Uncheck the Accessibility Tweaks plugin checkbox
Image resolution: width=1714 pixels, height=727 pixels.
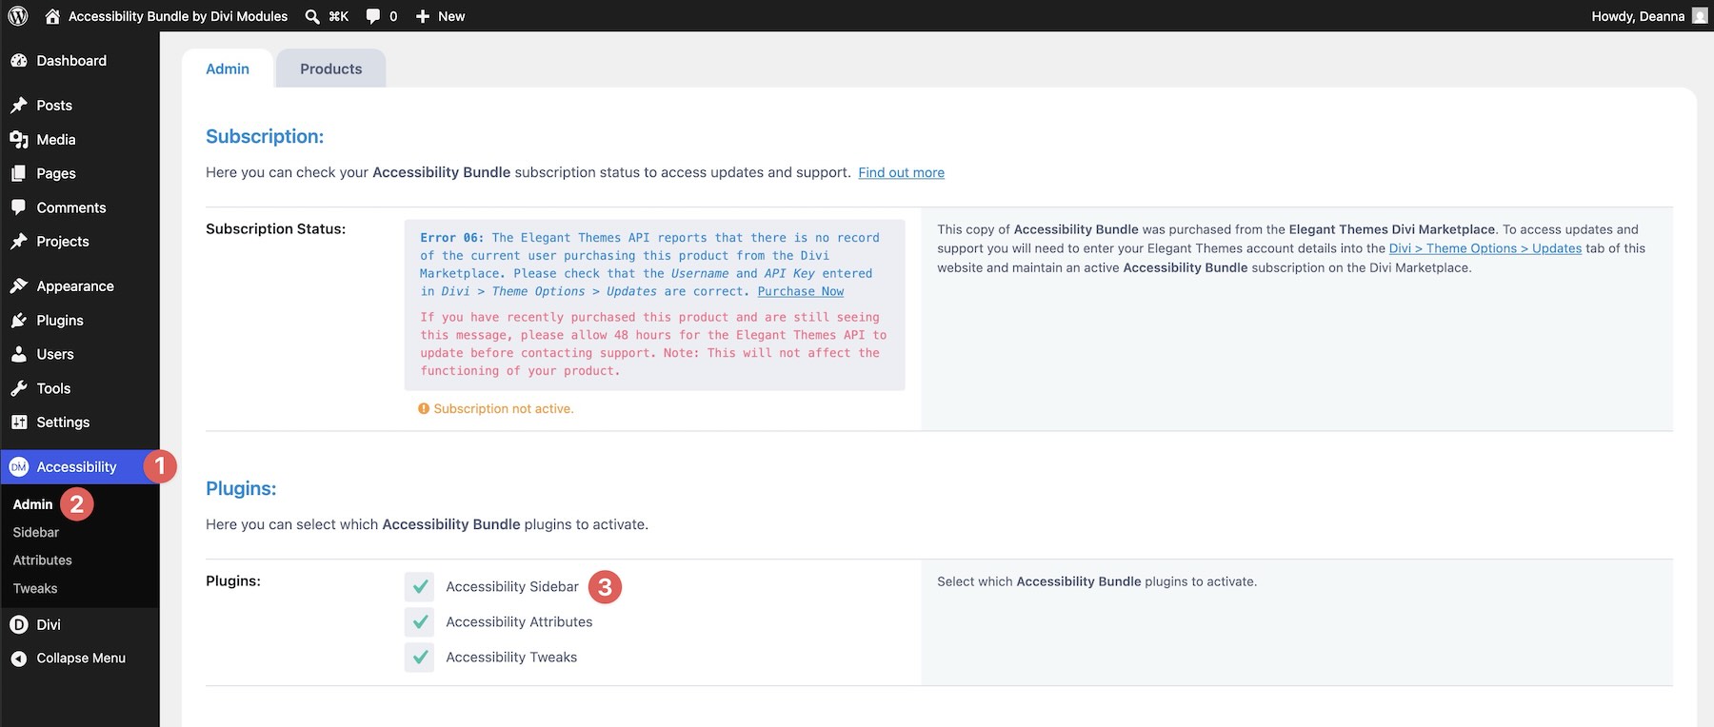(x=420, y=658)
